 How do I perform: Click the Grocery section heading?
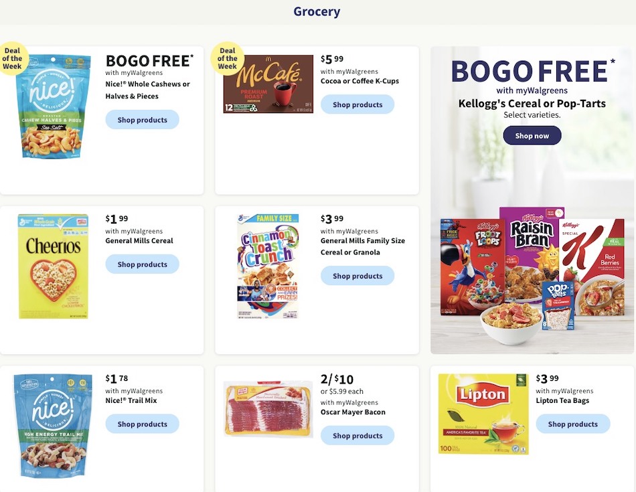coord(317,11)
